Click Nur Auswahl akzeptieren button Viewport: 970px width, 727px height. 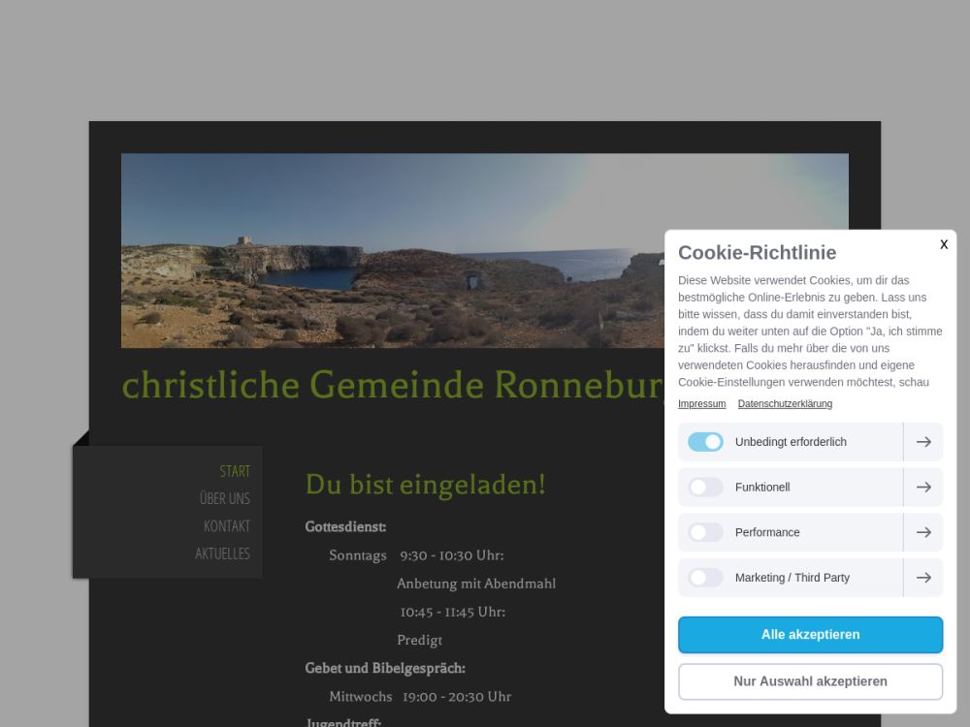810,681
